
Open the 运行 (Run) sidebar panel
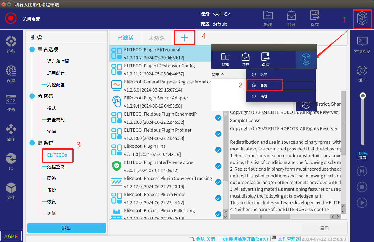[11, 44]
